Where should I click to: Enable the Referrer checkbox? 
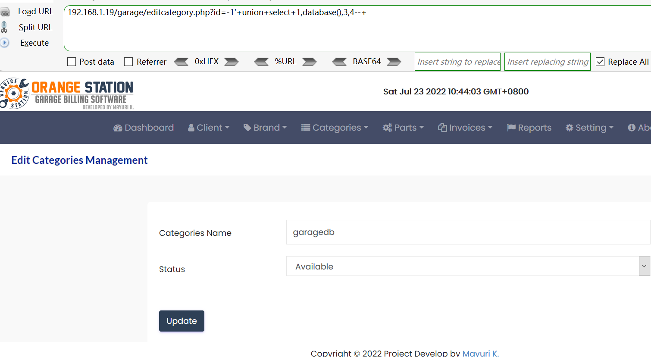click(128, 62)
